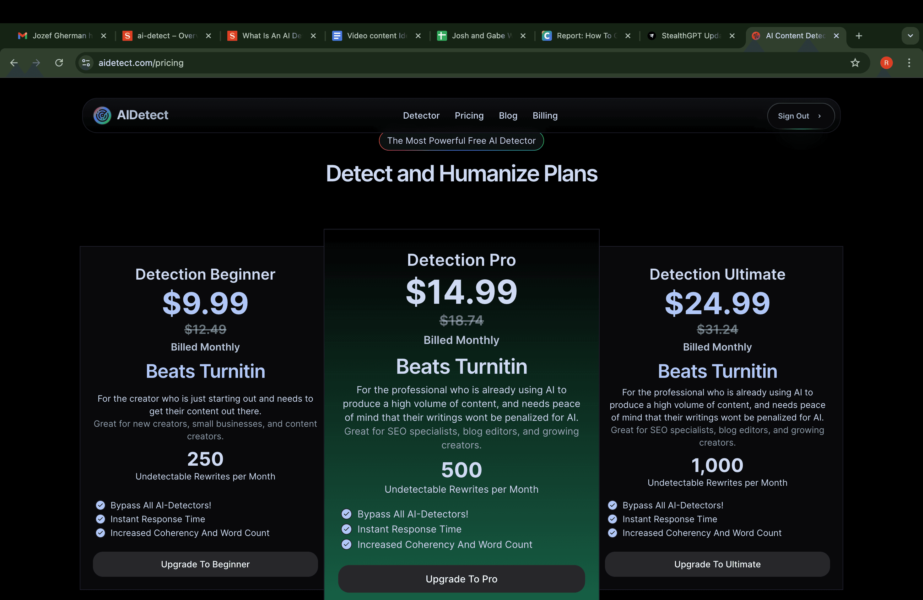Viewport: 923px width, 600px height.
Task: Open the Billing nav menu item
Action: coord(545,115)
